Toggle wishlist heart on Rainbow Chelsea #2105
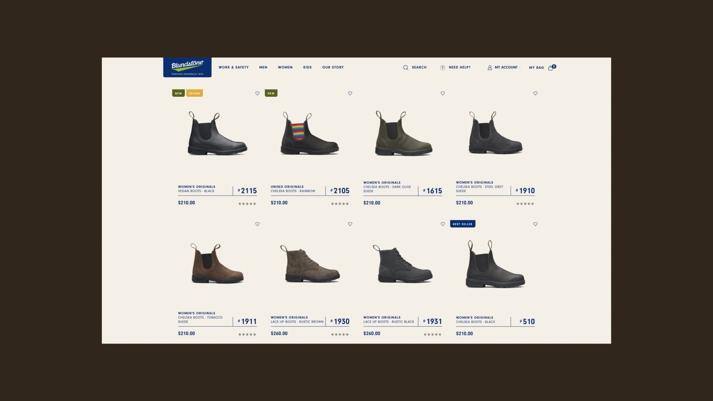Image resolution: width=713 pixels, height=401 pixels. point(350,93)
